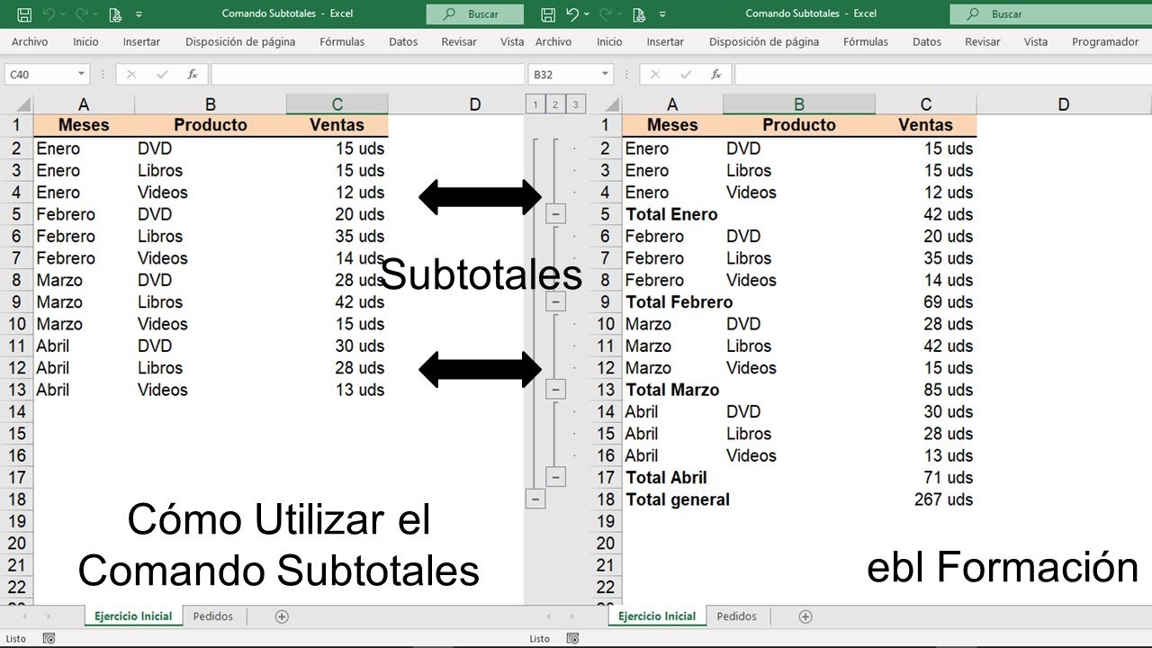
Task: Collapse the Total Abril group
Action: pos(556,477)
